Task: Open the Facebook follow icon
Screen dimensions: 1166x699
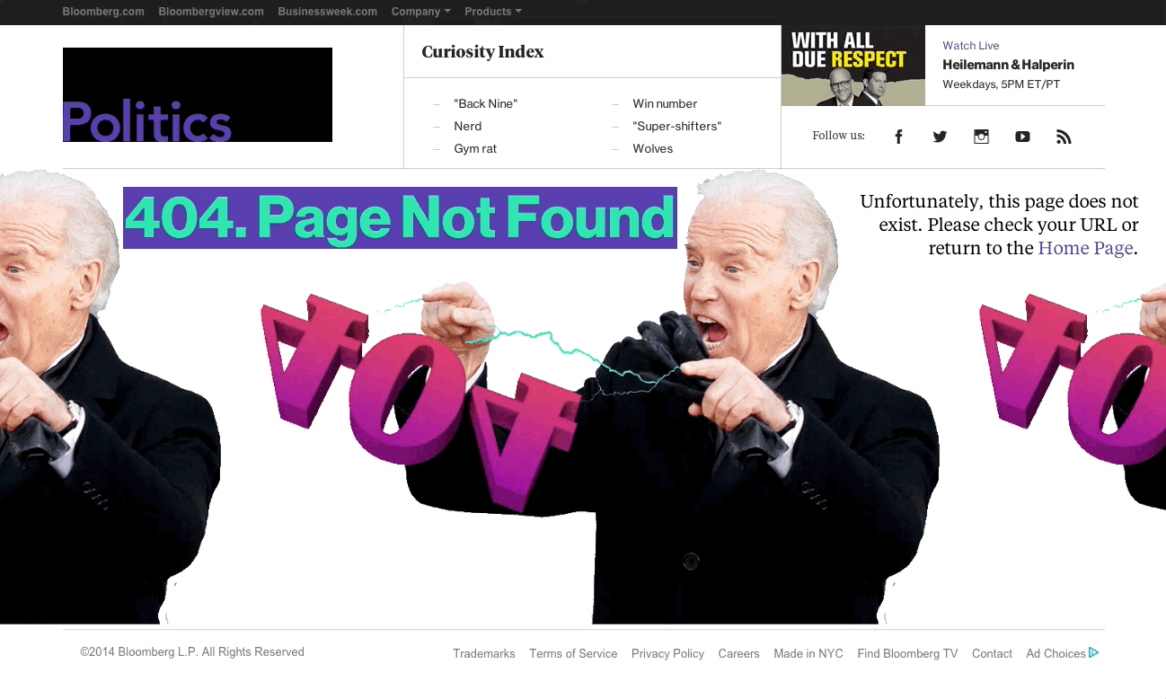Action: [897, 137]
